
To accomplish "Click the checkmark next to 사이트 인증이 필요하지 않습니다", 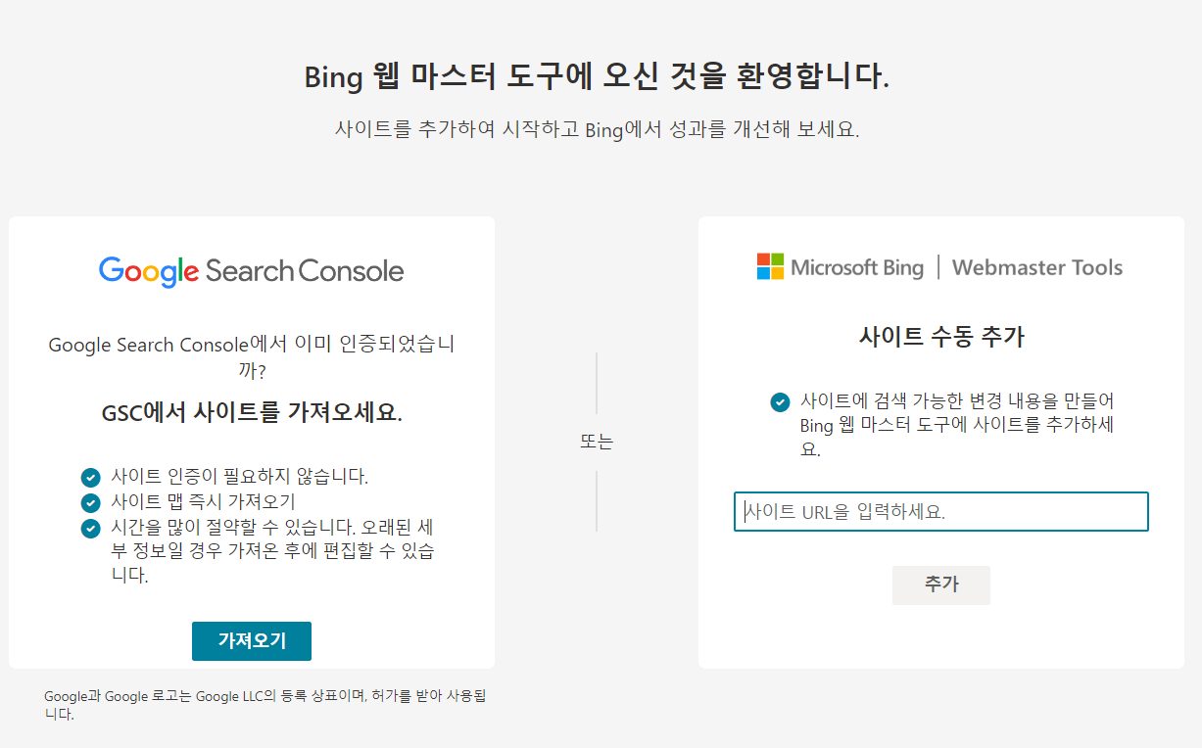I will pyautogui.click(x=91, y=478).
